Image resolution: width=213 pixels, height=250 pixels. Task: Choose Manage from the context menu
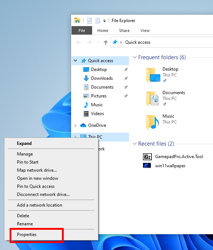click(x=51, y=154)
